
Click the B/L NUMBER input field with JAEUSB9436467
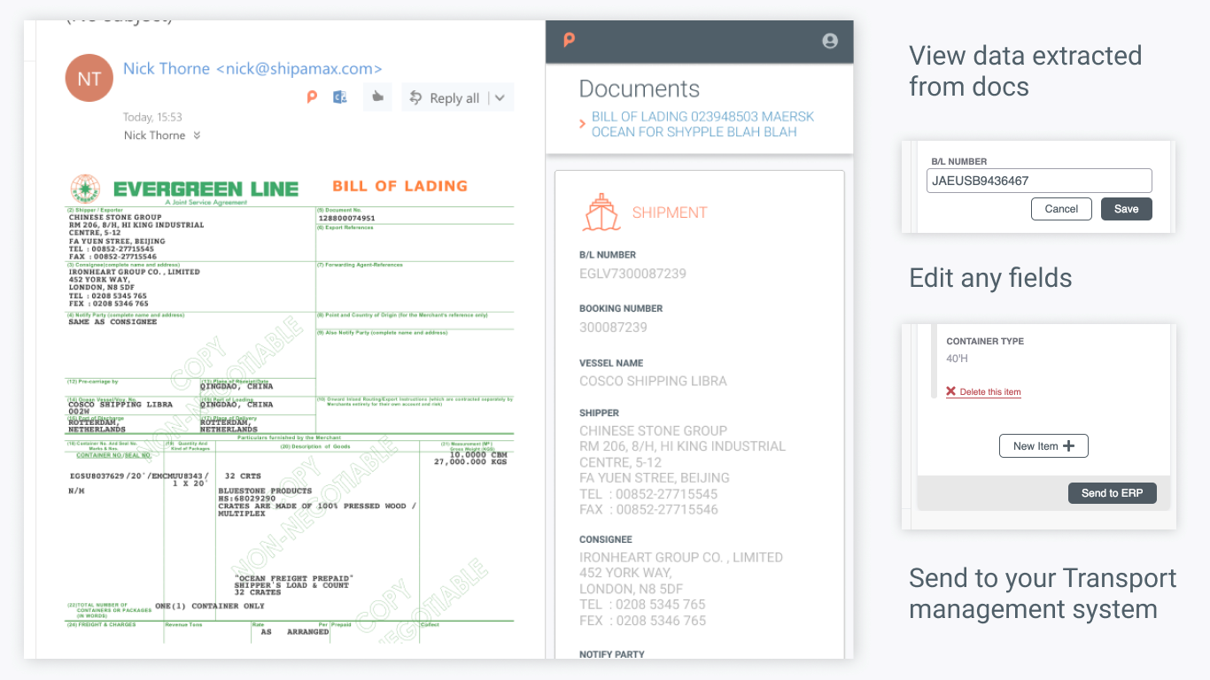click(1039, 181)
